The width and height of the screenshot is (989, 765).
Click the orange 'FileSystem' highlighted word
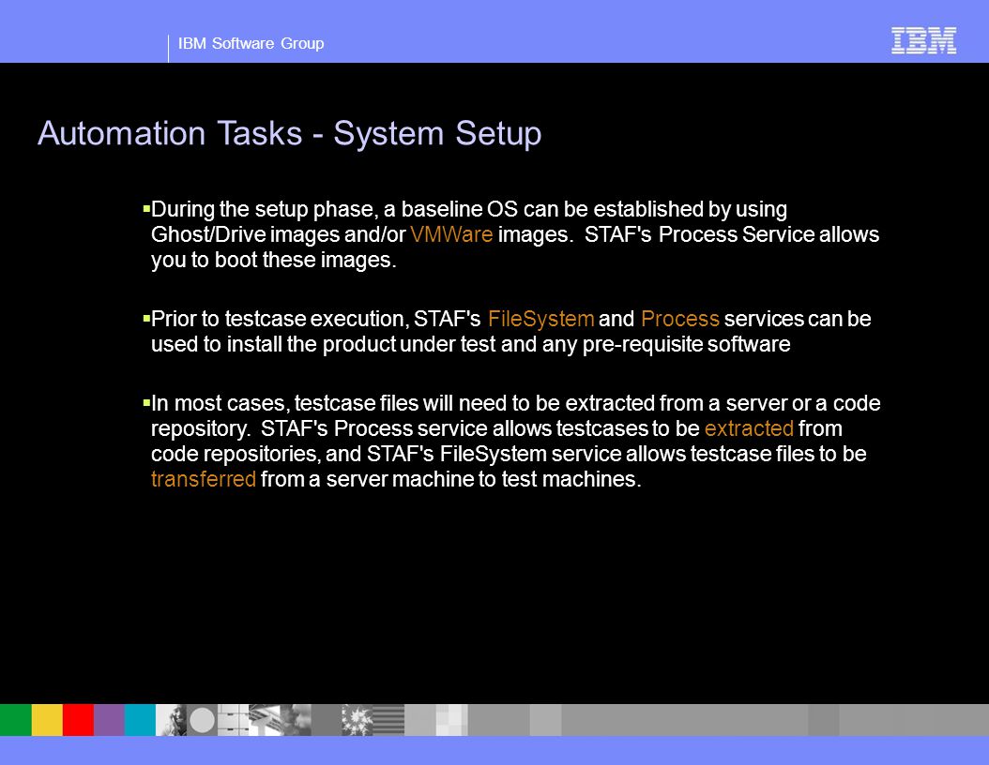tap(541, 319)
